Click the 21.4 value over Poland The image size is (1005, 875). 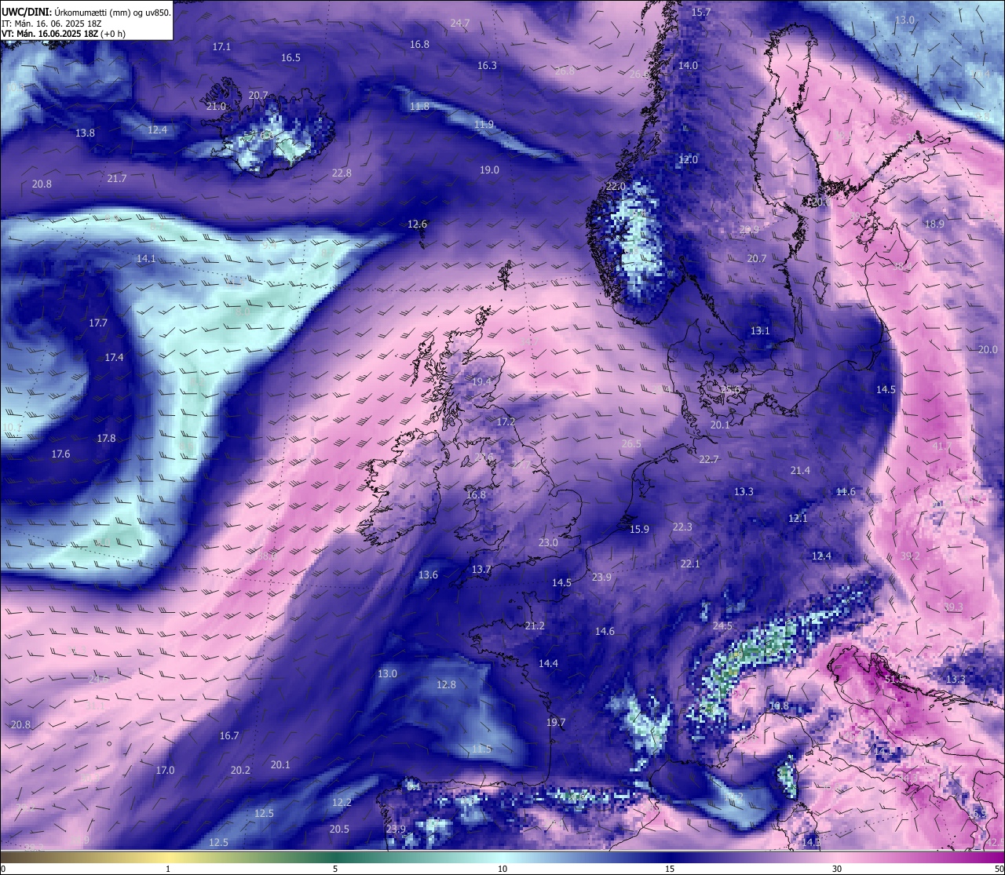[800, 470]
